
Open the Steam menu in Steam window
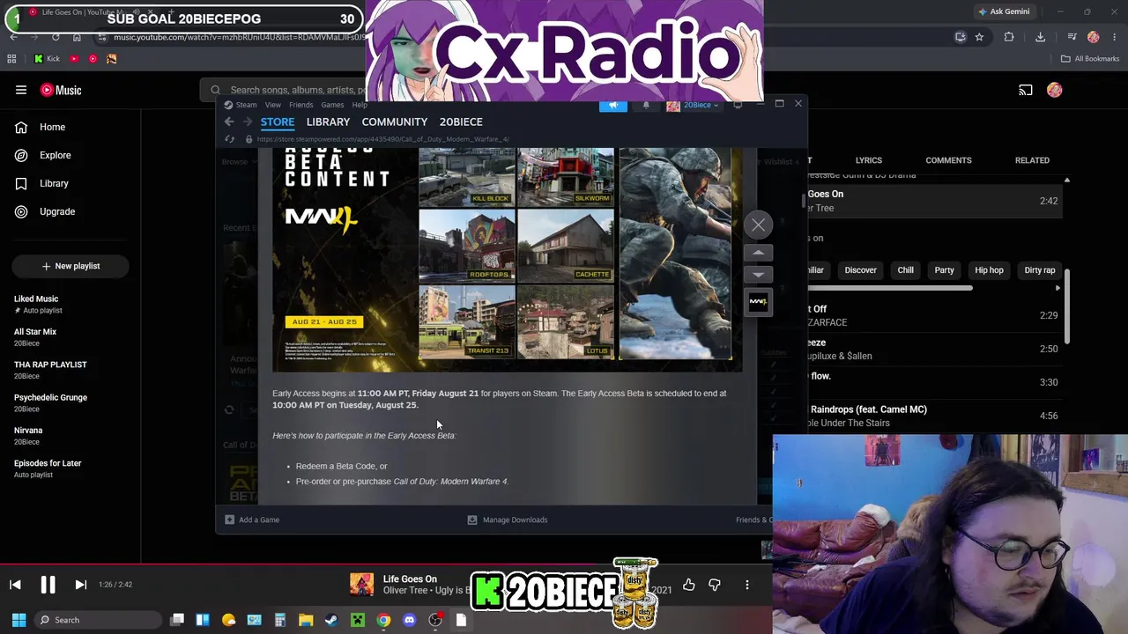(246, 105)
